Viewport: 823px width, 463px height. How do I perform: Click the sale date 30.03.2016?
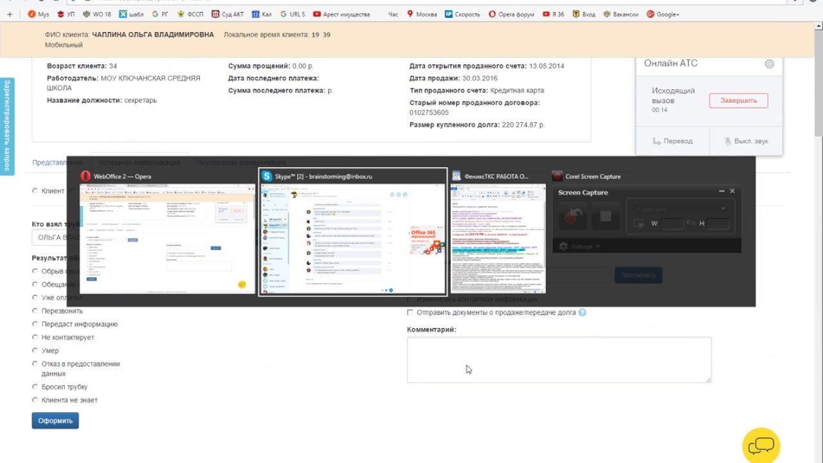pos(480,78)
